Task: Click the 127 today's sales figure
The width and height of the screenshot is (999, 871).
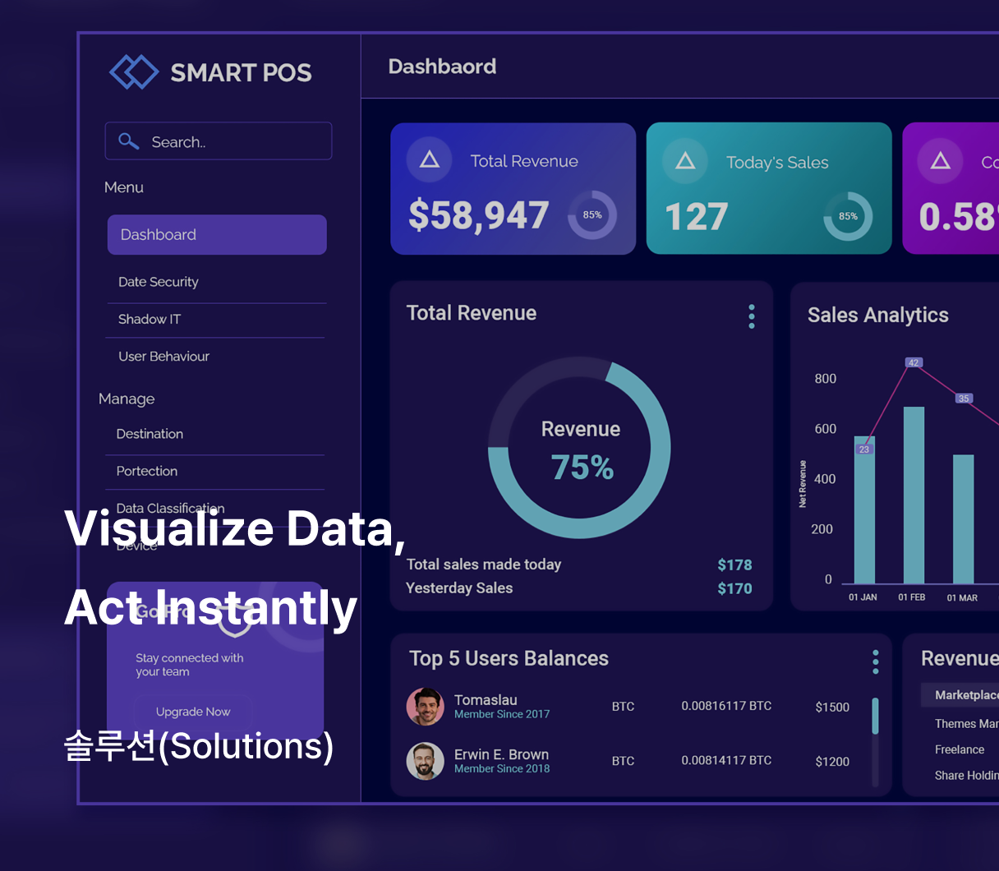Action: click(697, 217)
